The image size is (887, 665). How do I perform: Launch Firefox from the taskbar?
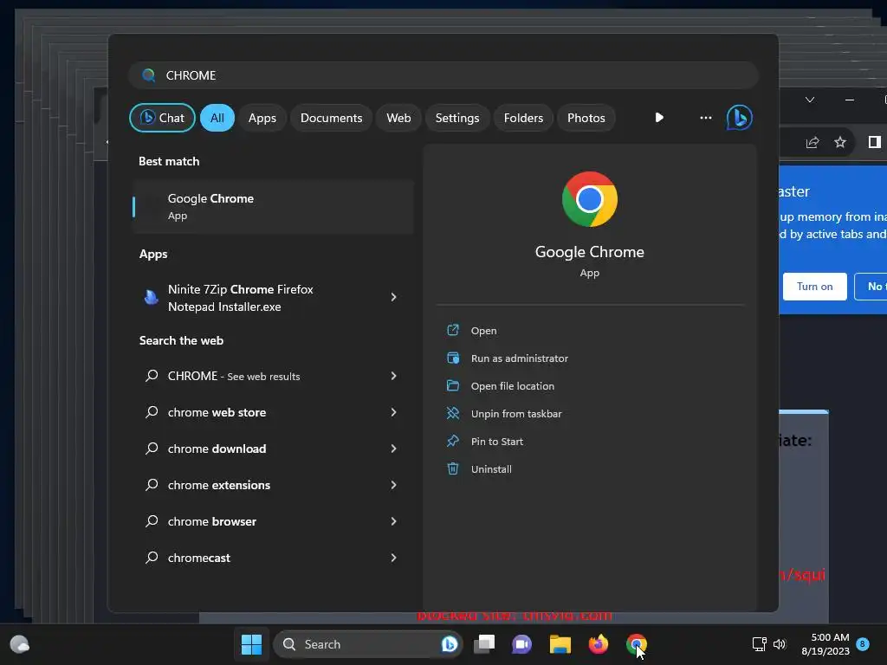pos(598,643)
